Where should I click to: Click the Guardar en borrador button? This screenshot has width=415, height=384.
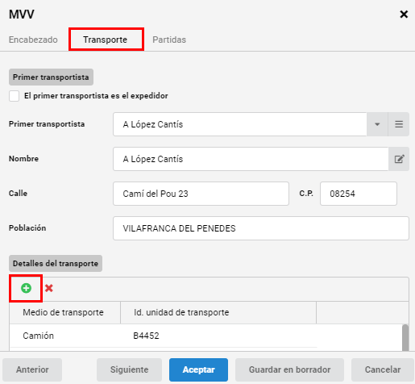coord(289,369)
